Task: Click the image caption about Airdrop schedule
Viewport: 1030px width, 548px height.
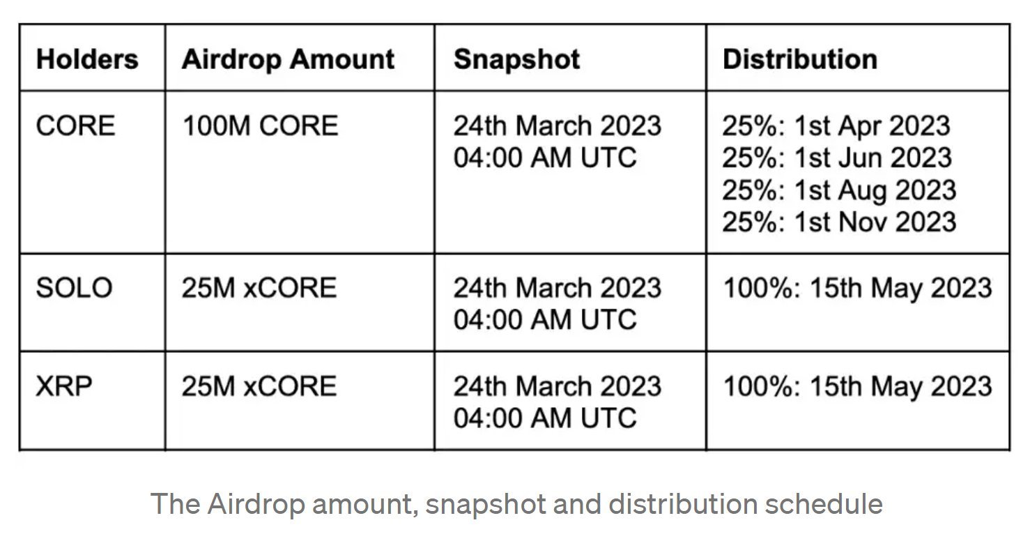Action: (x=516, y=503)
